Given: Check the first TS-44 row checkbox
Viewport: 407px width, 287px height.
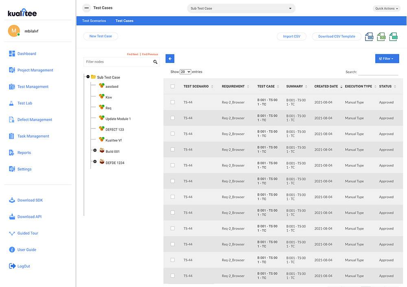Looking at the screenshot, I should [173, 102].
